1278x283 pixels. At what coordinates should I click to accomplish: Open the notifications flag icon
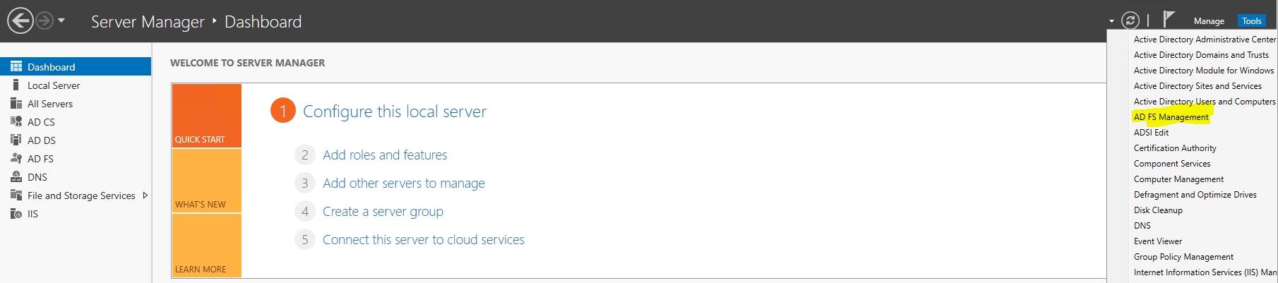1169,19
